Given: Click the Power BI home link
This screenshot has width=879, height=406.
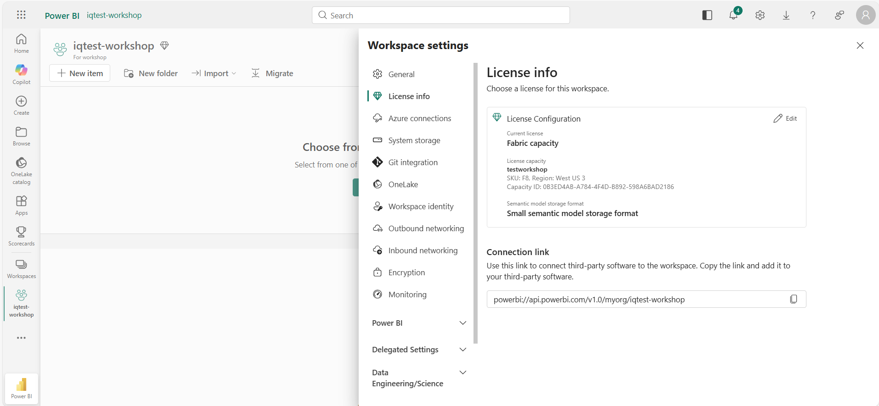Looking at the screenshot, I should click(62, 15).
